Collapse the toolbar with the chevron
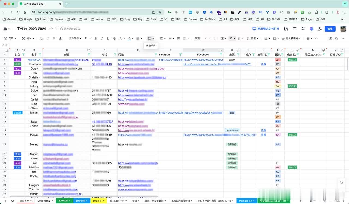Screen dimensions: 349x204 pos(343,39)
